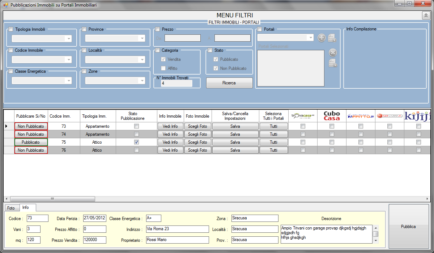Toggle Stato Pubblicazione checkbox for row 75

(136, 142)
